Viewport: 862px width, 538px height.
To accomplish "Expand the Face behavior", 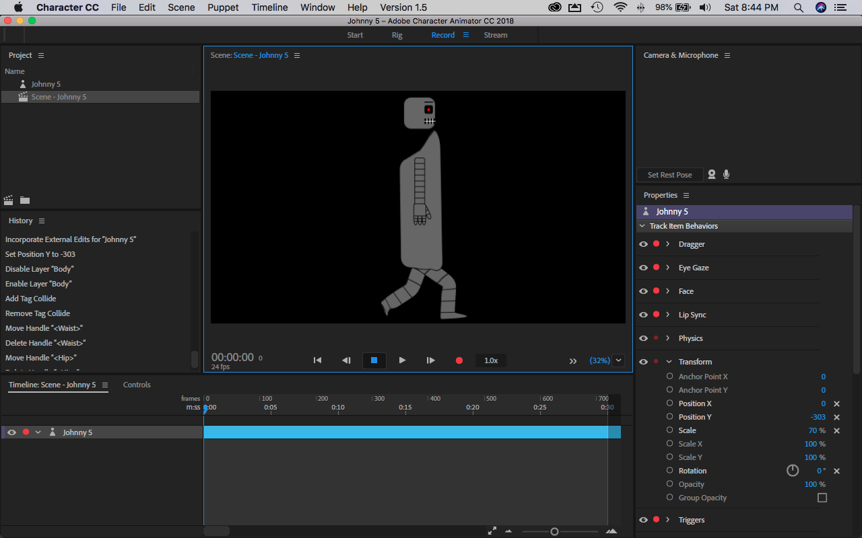I will (x=668, y=291).
